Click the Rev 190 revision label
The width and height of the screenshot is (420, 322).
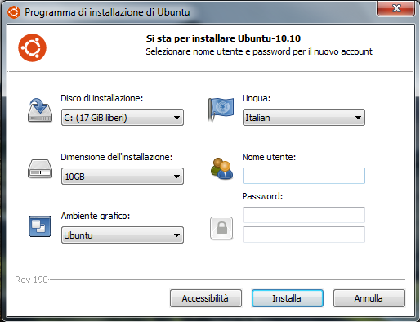coord(31,280)
